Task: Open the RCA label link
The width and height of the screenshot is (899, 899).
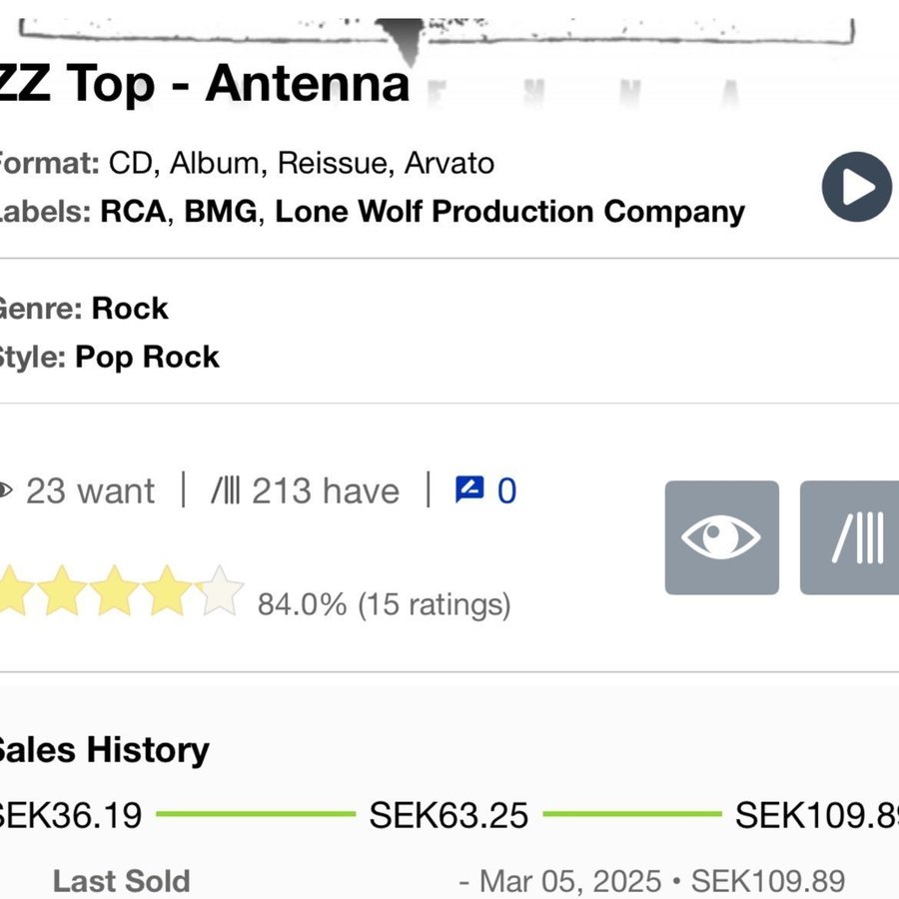Action: coord(133,212)
